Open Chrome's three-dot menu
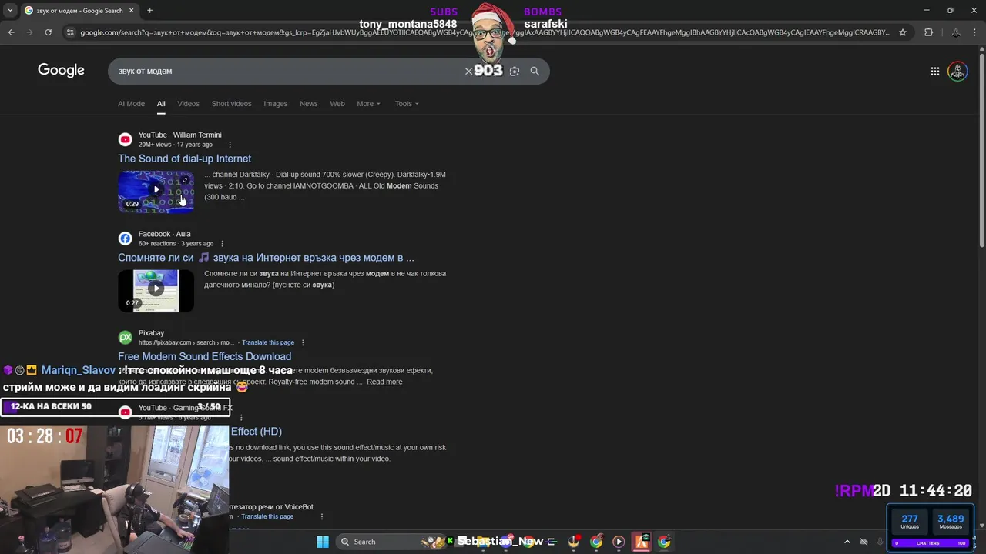 (975, 32)
